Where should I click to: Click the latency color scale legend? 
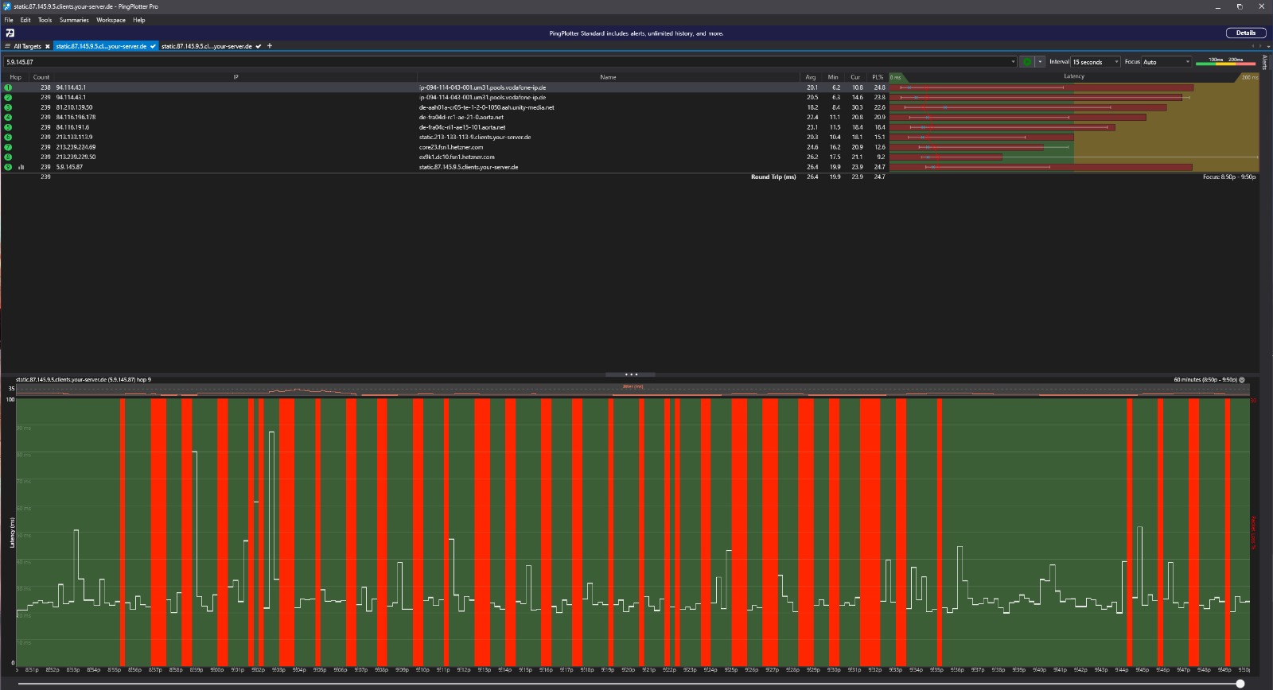point(1225,61)
